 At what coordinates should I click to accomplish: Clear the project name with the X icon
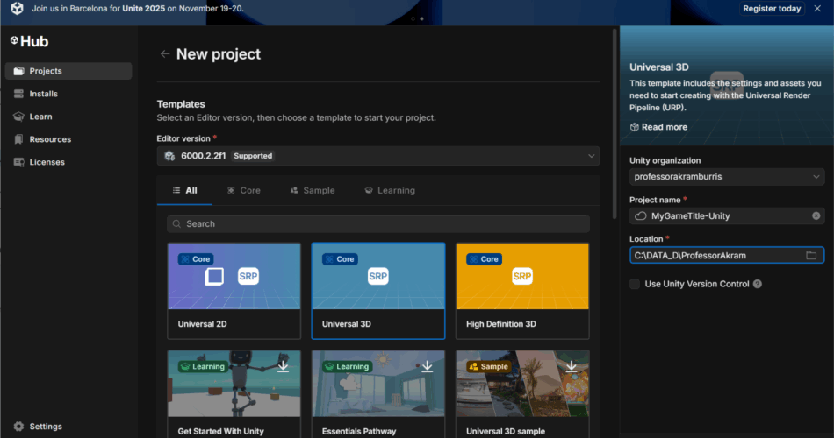coord(816,216)
